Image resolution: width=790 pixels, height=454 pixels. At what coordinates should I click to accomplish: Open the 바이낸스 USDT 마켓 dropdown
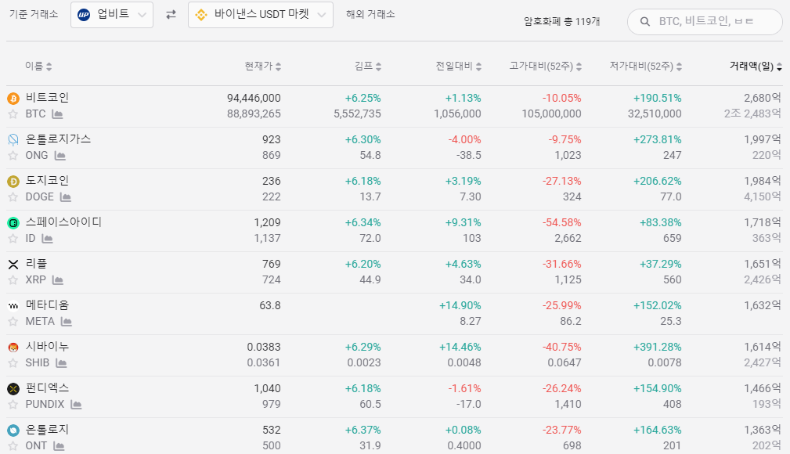tap(260, 15)
